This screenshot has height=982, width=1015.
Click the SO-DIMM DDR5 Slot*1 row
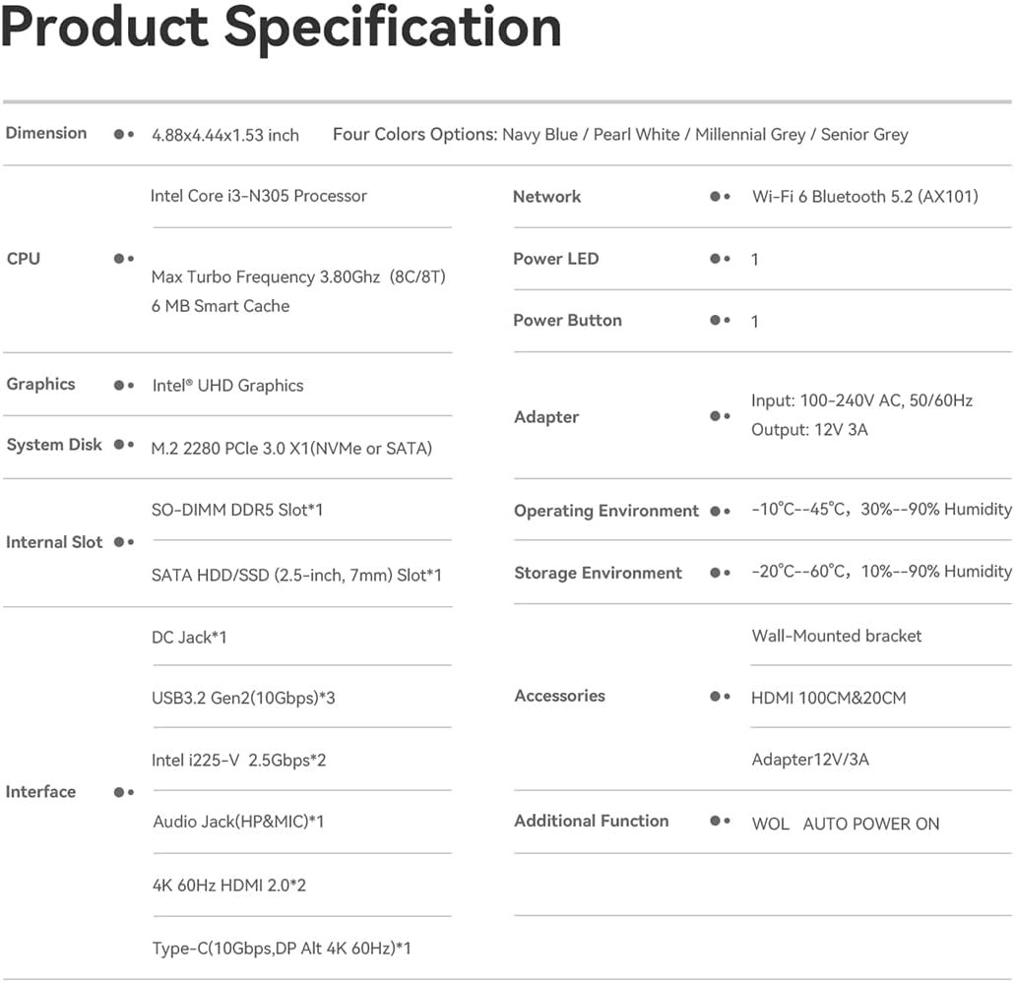coord(237,510)
